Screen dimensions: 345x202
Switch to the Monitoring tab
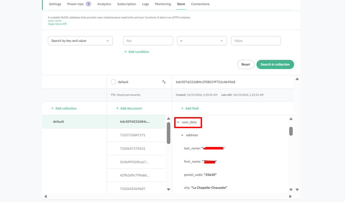tap(163, 4)
